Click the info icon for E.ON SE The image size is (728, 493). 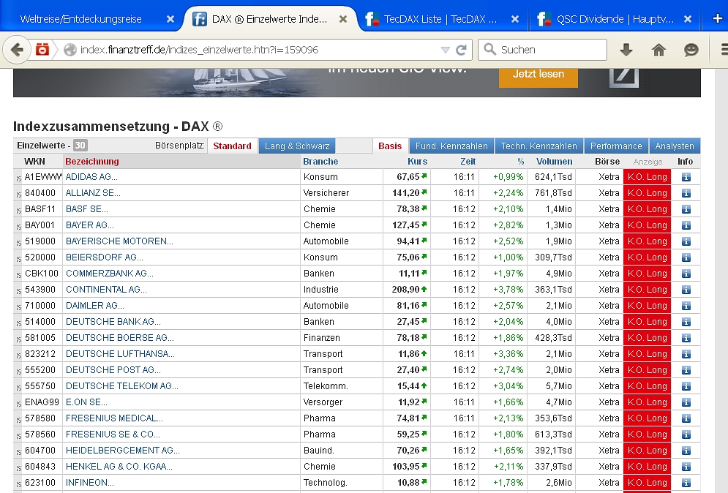686,402
